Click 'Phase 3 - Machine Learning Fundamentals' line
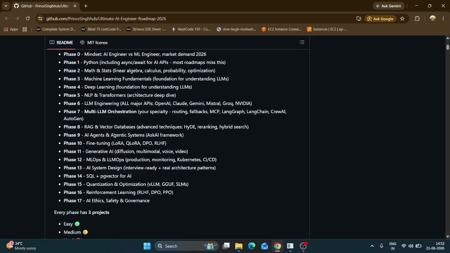The width and height of the screenshot is (450, 253). click(146, 79)
